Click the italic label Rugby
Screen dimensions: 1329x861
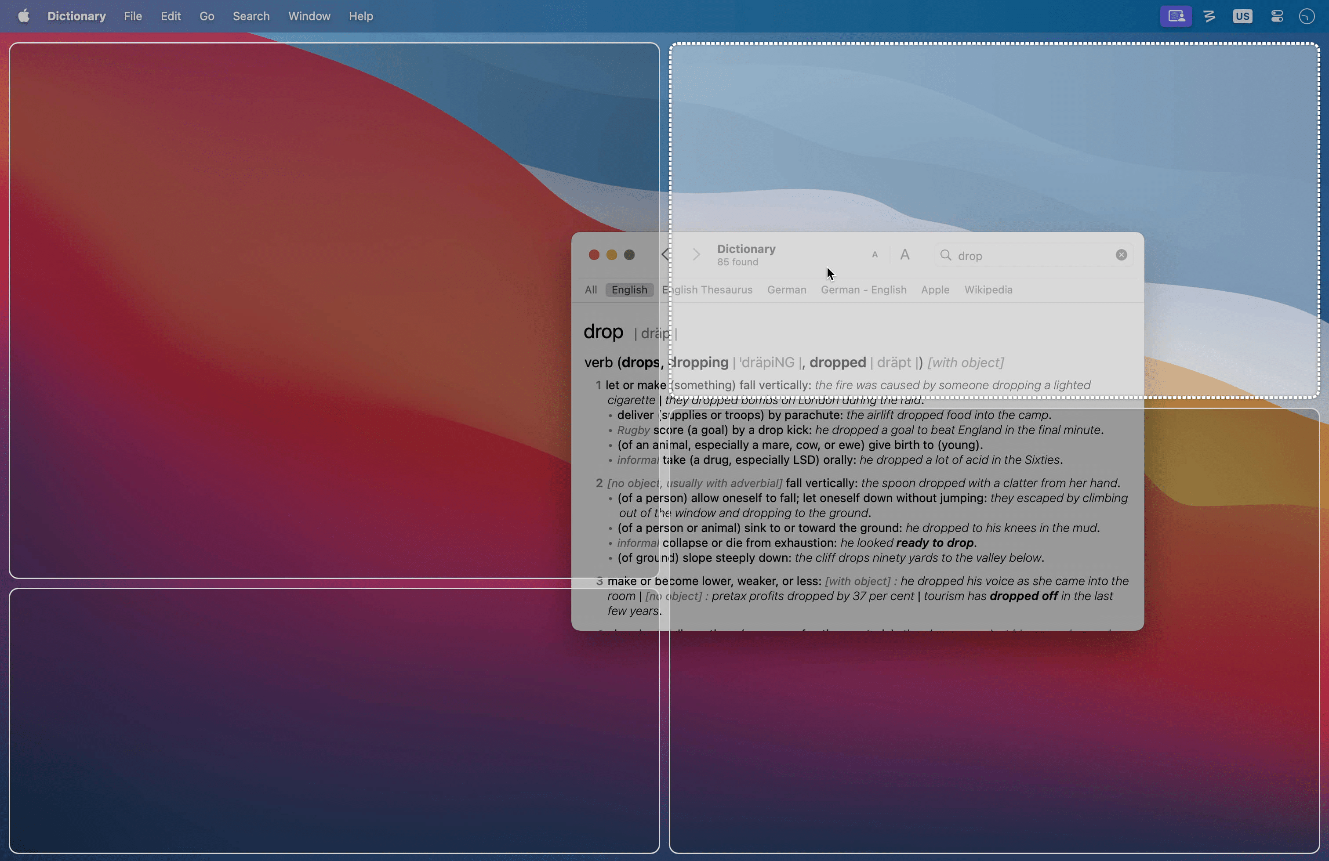pos(633,430)
